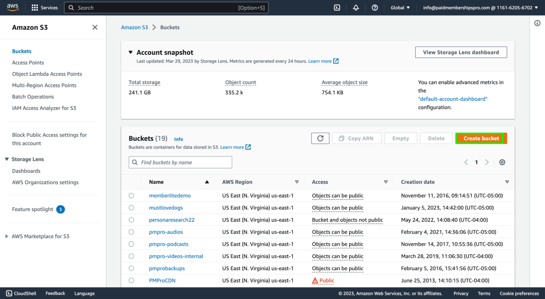Open Multi-Region Access Points
Screen dimensions: 545x299
(x=44, y=85)
